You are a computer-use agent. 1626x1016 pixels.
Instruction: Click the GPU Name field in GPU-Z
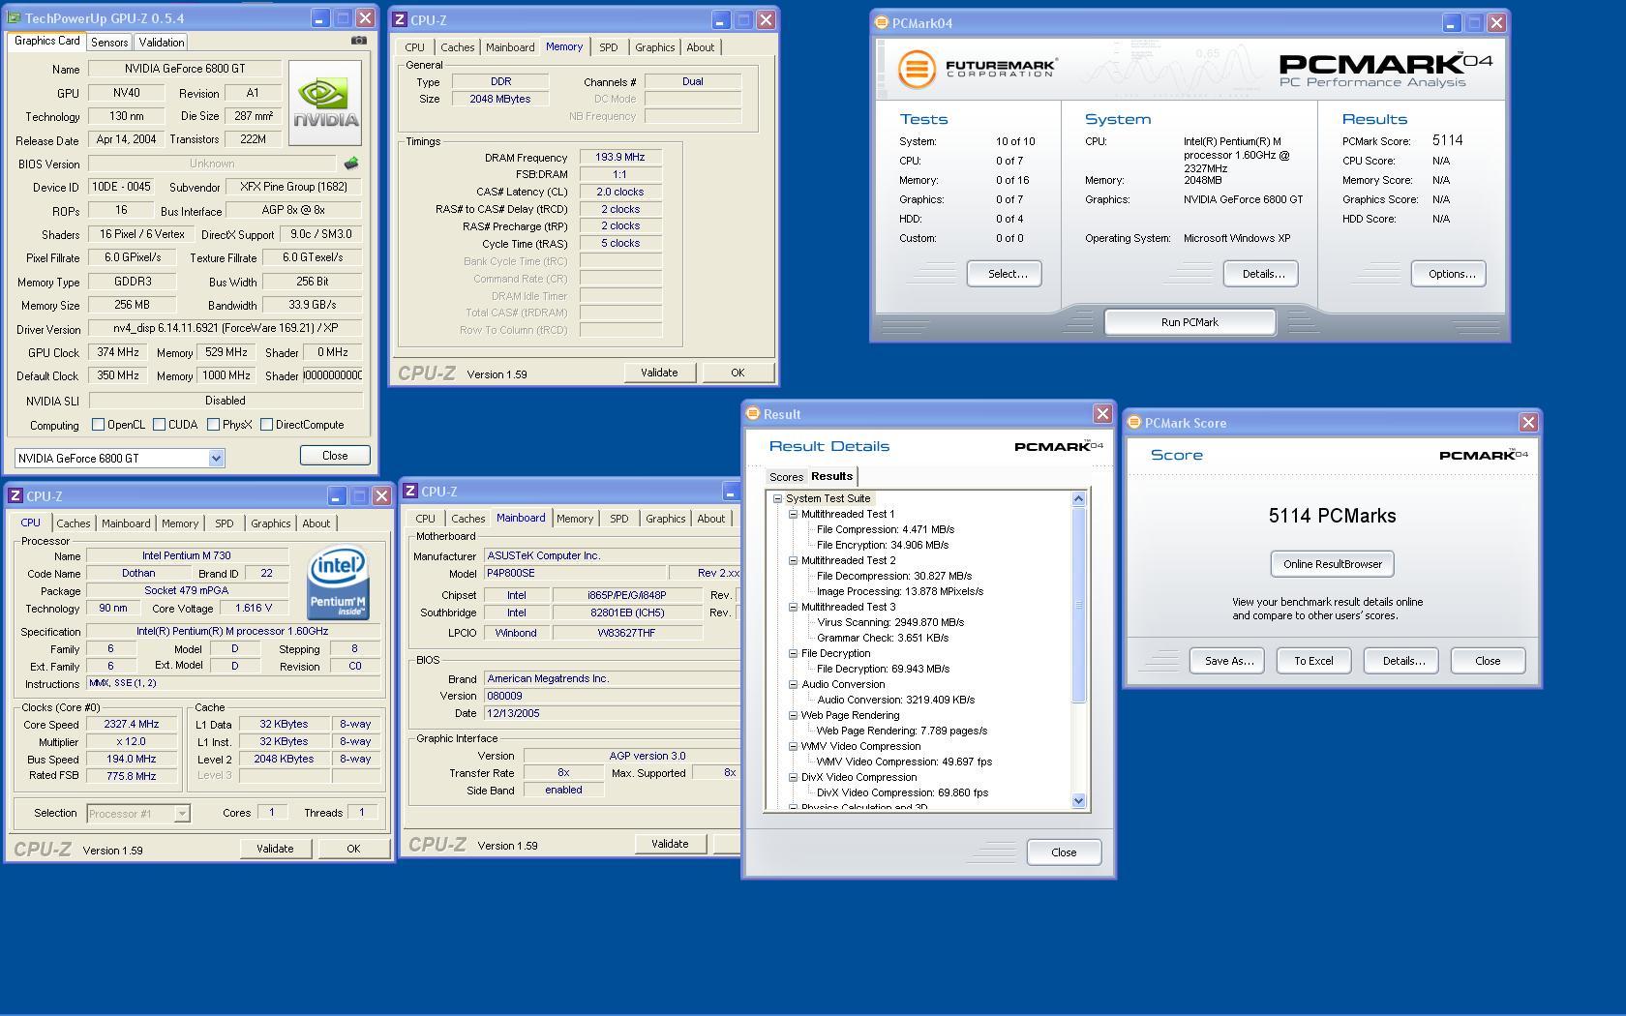click(x=185, y=69)
